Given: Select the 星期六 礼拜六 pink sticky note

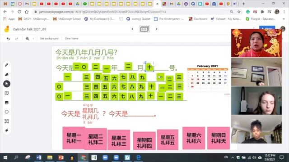Looking at the screenshot, I should (x=194, y=138).
